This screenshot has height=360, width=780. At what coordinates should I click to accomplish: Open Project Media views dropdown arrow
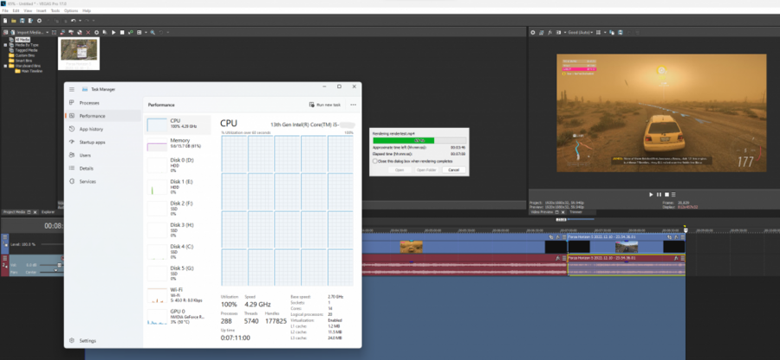[146, 32]
